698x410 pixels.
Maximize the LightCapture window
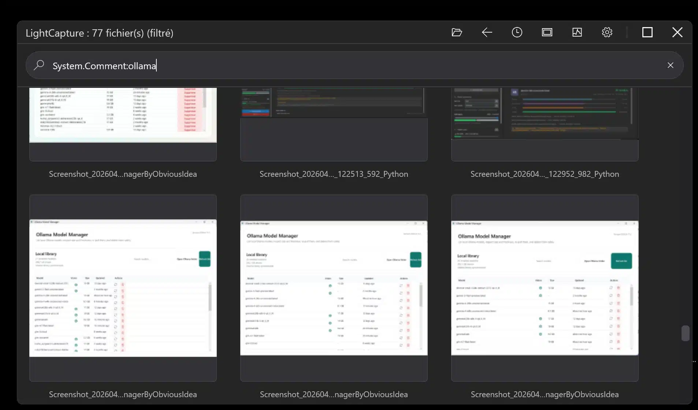647,33
